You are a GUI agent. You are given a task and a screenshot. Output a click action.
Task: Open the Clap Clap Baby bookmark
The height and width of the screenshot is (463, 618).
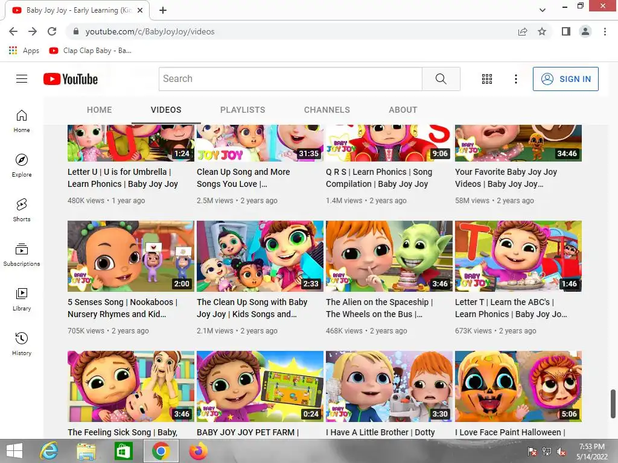[91, 51]
